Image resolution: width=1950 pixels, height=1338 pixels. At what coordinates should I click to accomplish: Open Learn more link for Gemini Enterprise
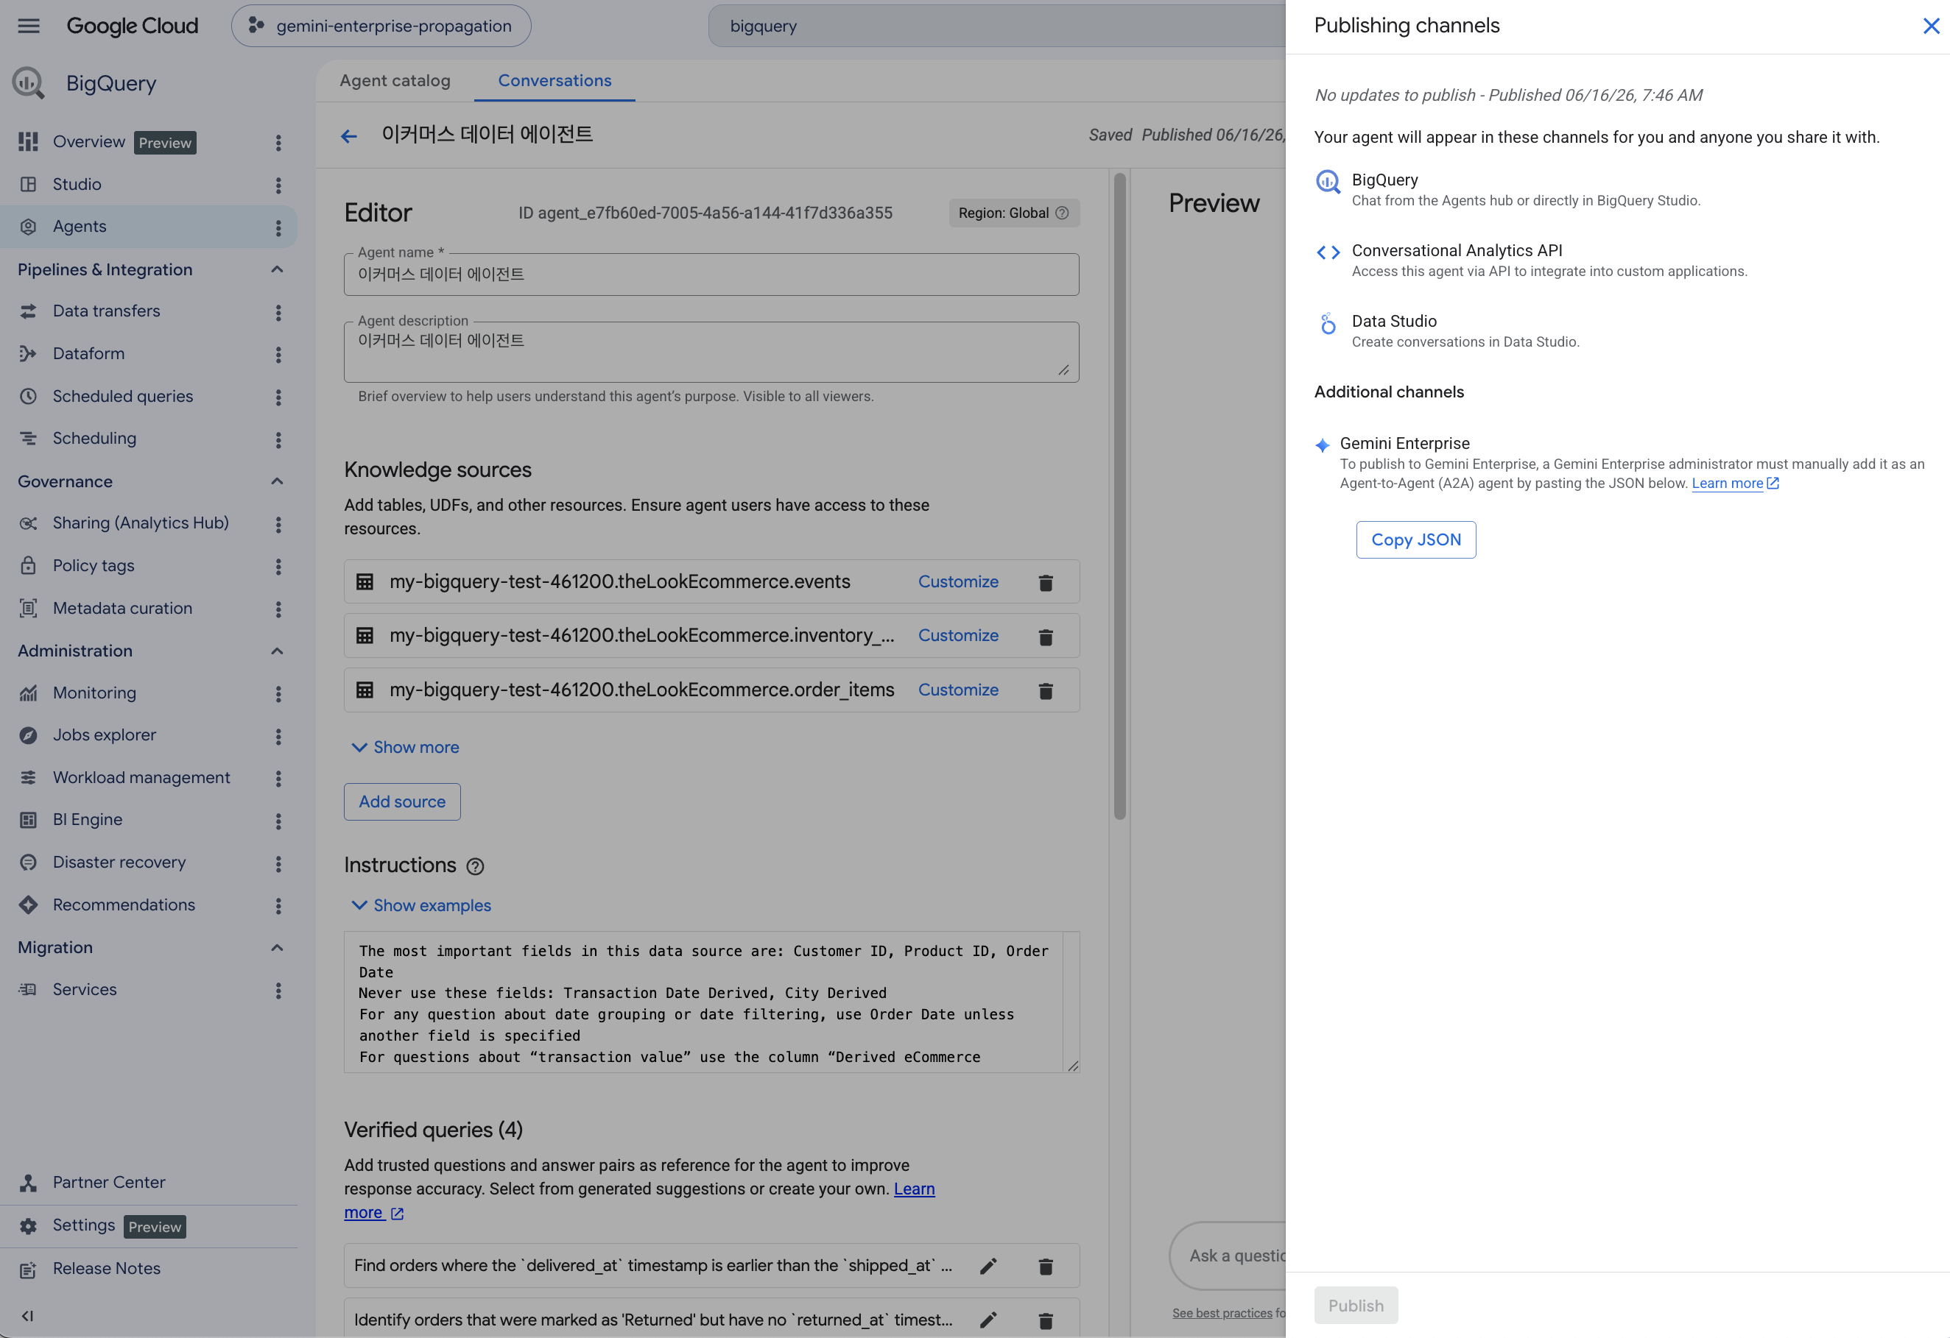[1734, 484]
